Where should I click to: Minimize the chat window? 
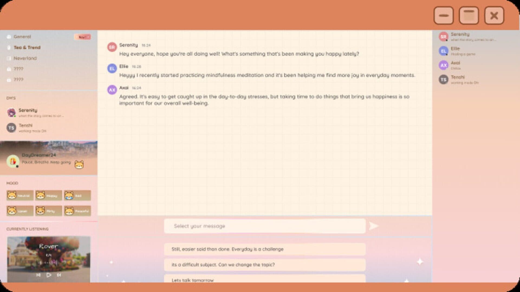pyautogui.click(x=443, y=15)
